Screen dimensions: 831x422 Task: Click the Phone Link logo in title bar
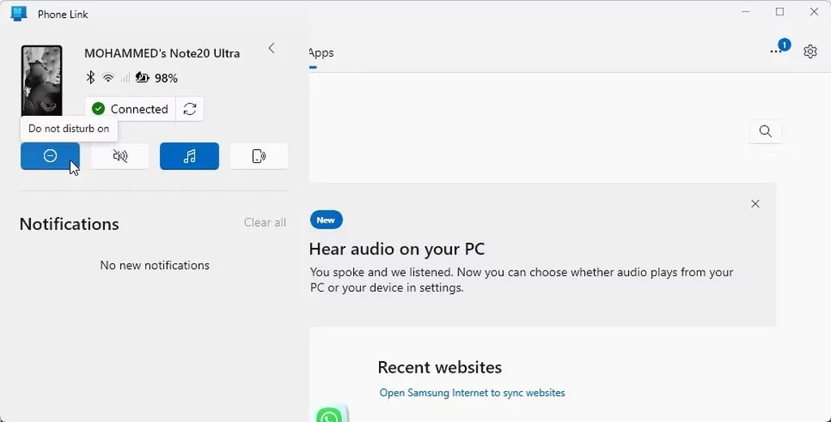[x=19, y=14]
